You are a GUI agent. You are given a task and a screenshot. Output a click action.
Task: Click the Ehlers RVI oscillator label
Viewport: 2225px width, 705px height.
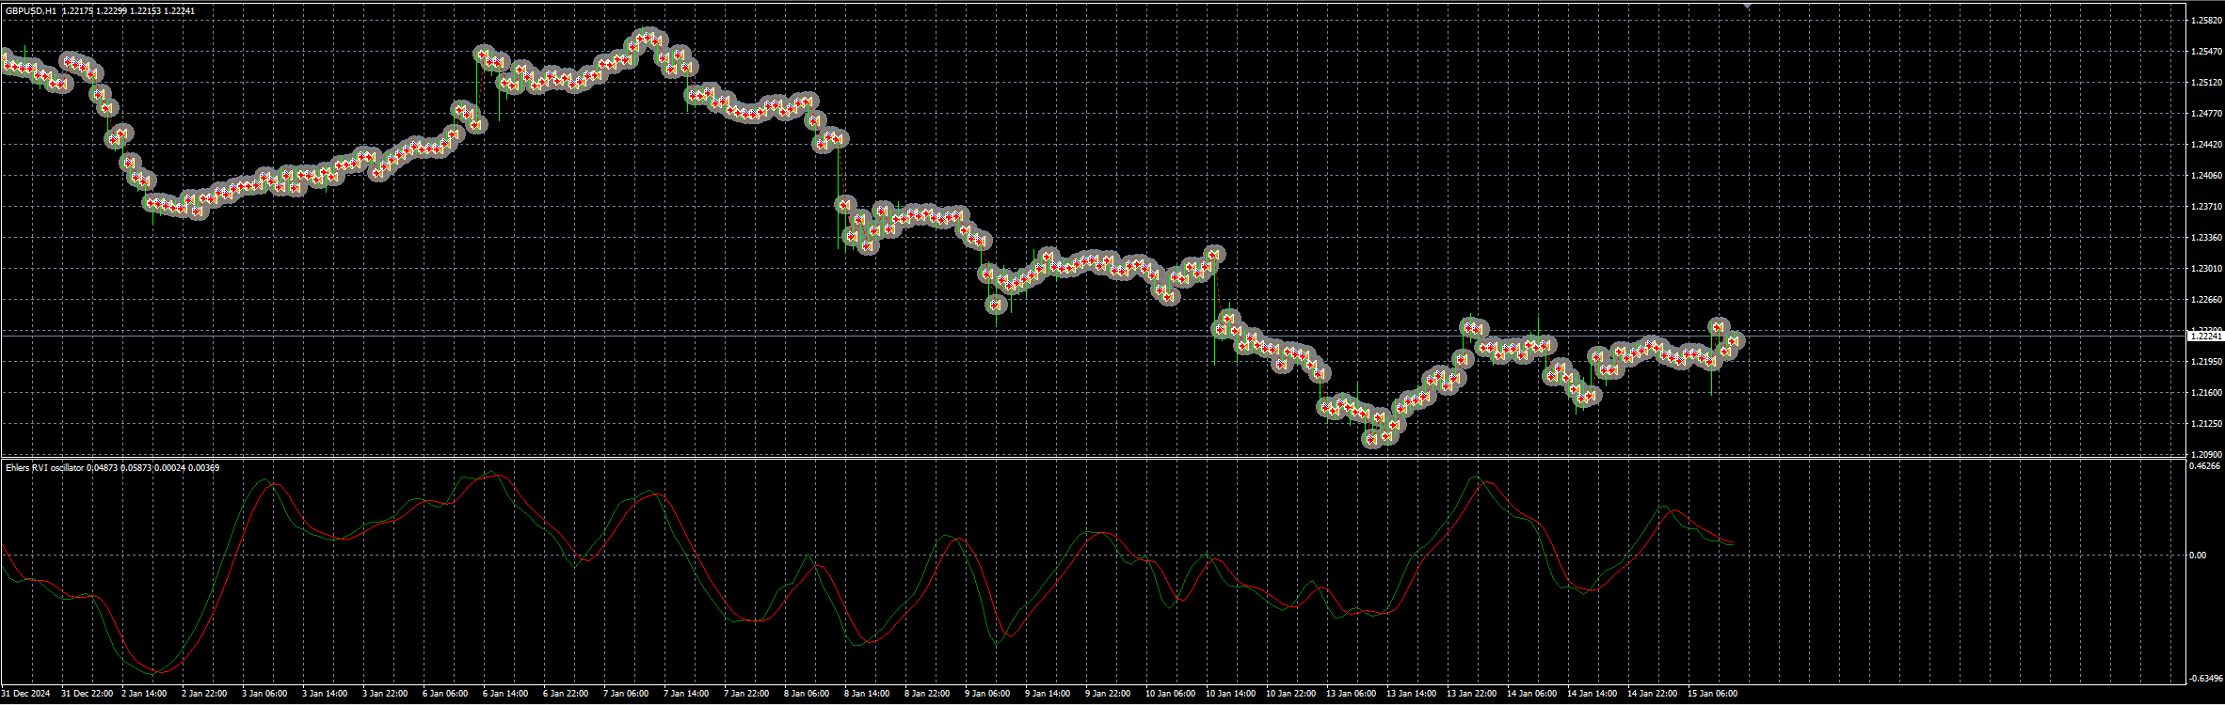44,467
